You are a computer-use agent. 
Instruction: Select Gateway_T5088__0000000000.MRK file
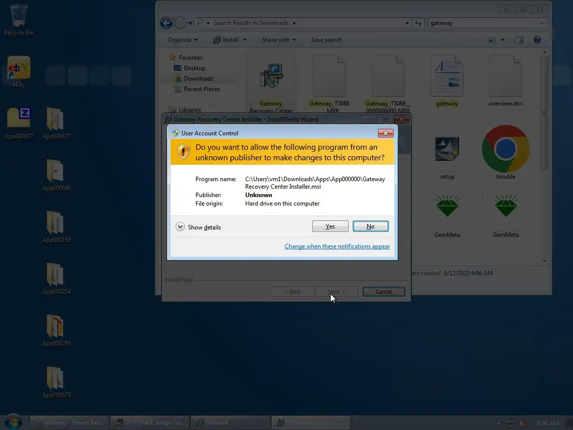pos(388,83)
